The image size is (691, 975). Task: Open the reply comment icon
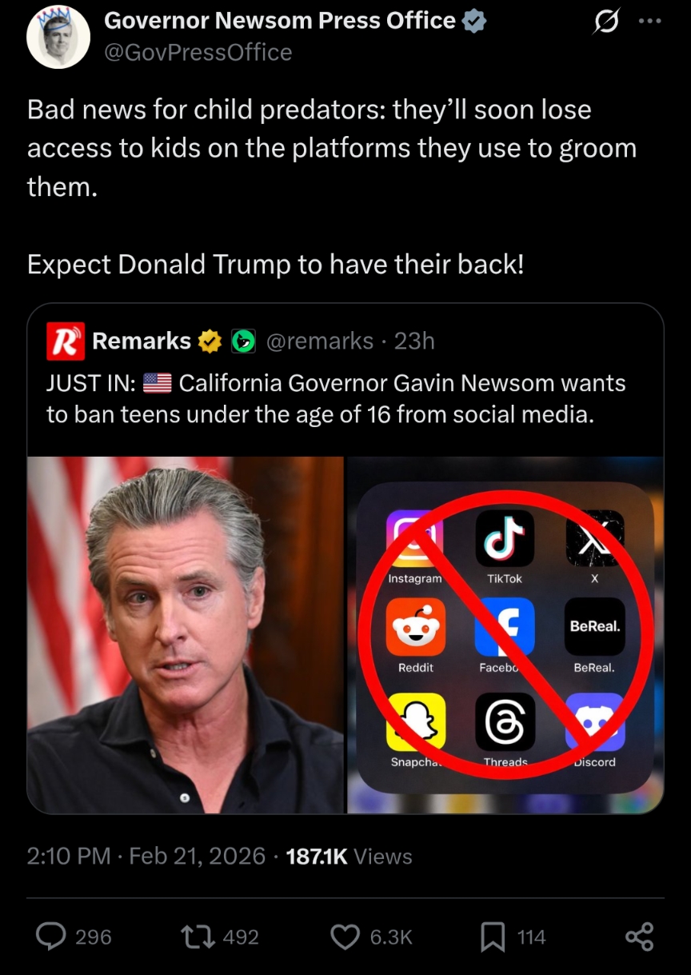pyautogui.click(x=51, y=937)
